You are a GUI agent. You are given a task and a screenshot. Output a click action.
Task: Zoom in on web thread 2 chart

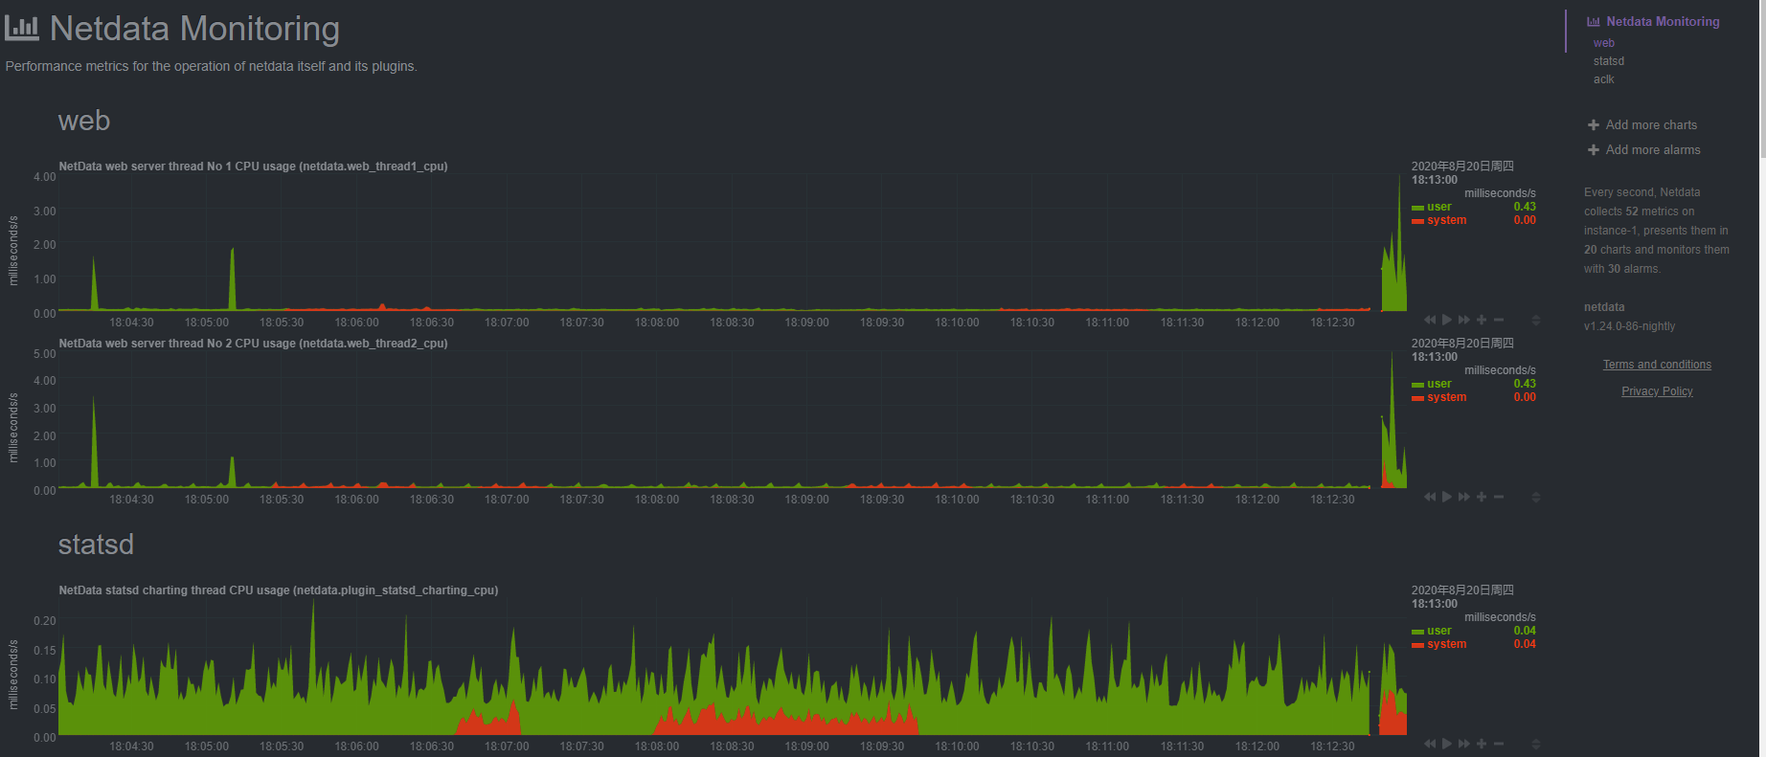pos(1482,497)
